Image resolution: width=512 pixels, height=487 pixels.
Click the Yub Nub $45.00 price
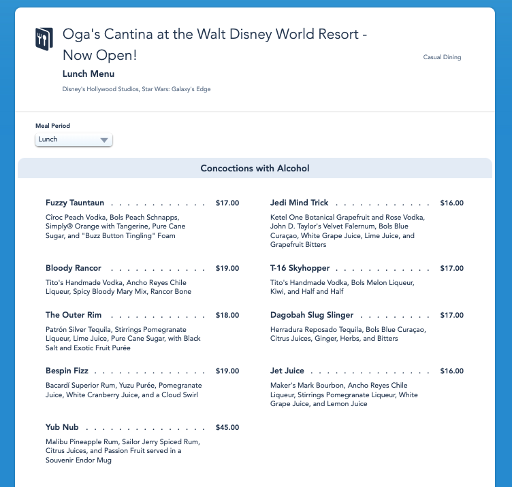pos(227,428)
